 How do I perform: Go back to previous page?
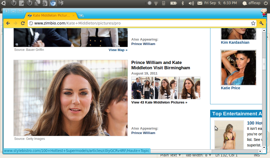[x=8, y=23]
